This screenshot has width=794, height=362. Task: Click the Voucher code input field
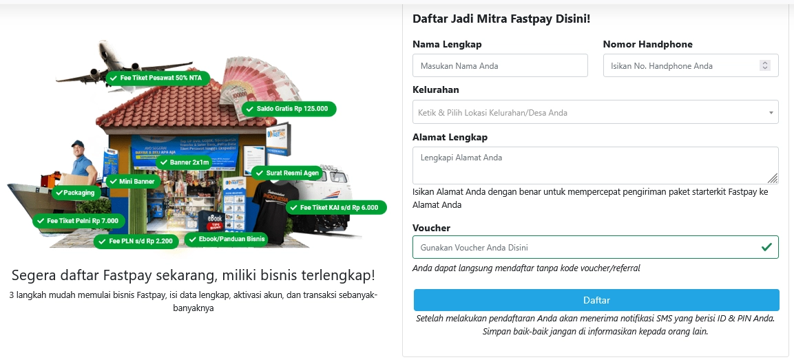pyautogui.click(x=596, y=247)
